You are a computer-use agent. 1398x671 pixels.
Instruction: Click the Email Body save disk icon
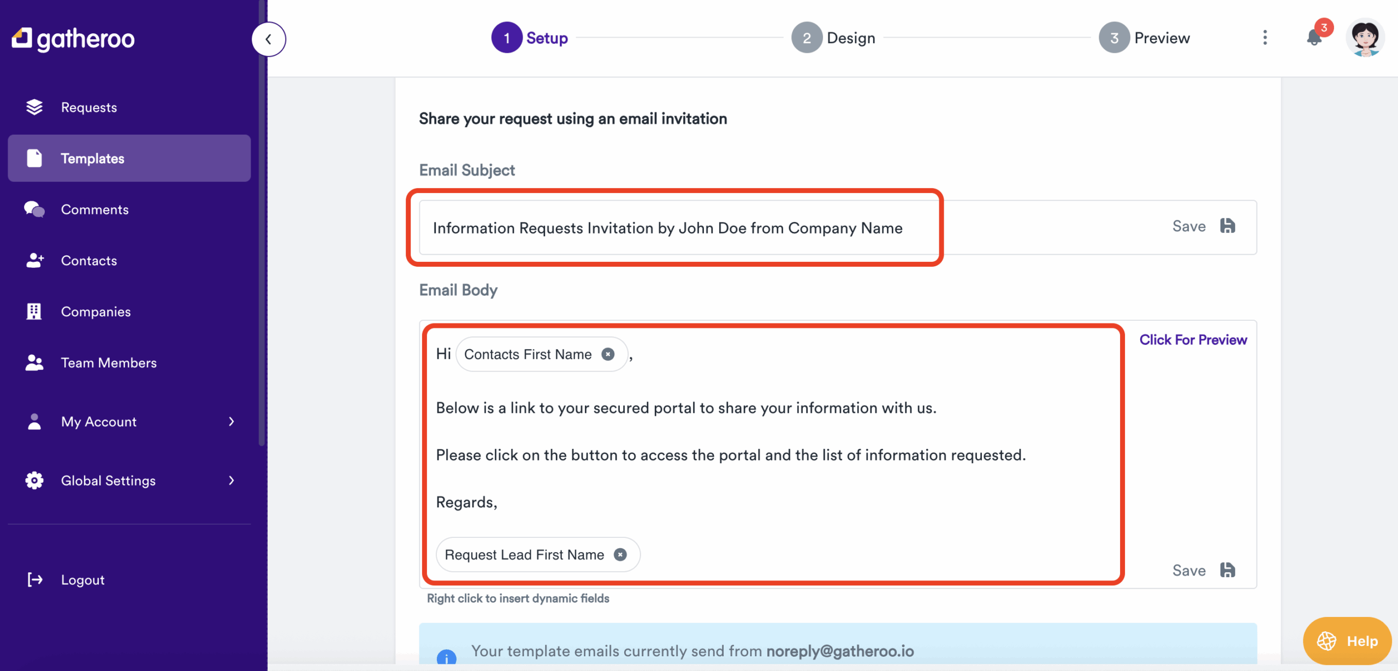1228,570
